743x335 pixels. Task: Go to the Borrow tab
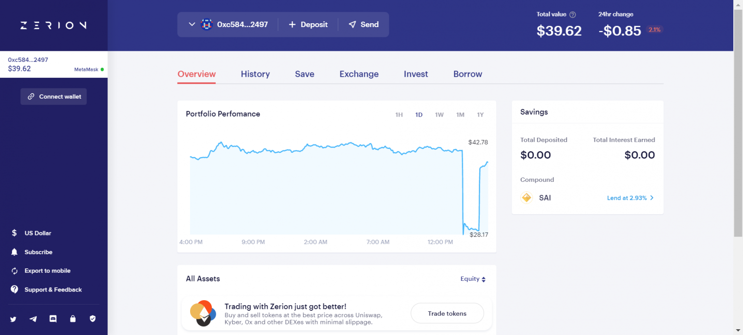tap(468, 74)
